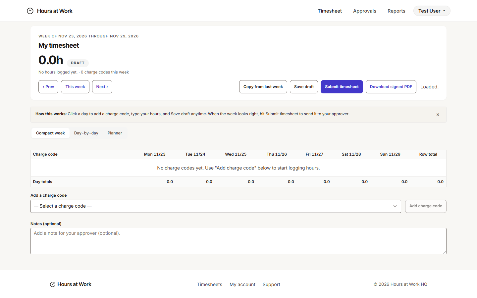Dismiss the How this works banner

pyautogui.click(x=438, y=115)
